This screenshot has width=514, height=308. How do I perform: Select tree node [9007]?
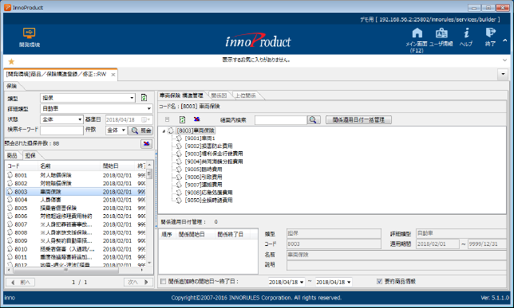point(204,185)
